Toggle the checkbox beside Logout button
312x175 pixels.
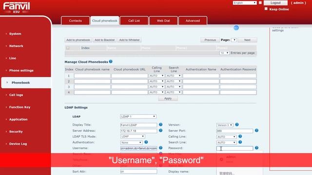(260, 3)
